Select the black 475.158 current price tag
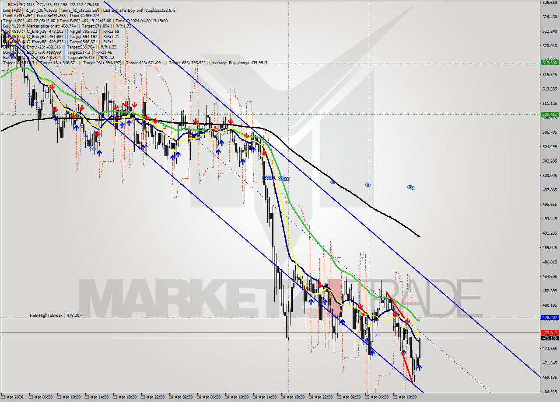Screen dimensions: 560x402 coord(549,338)
